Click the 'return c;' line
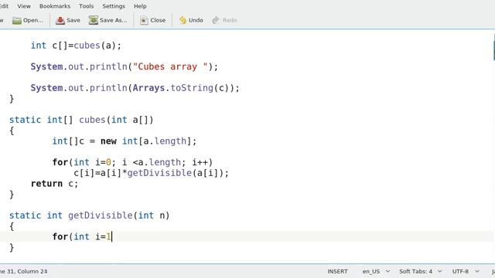 click(x=54, y=184)
